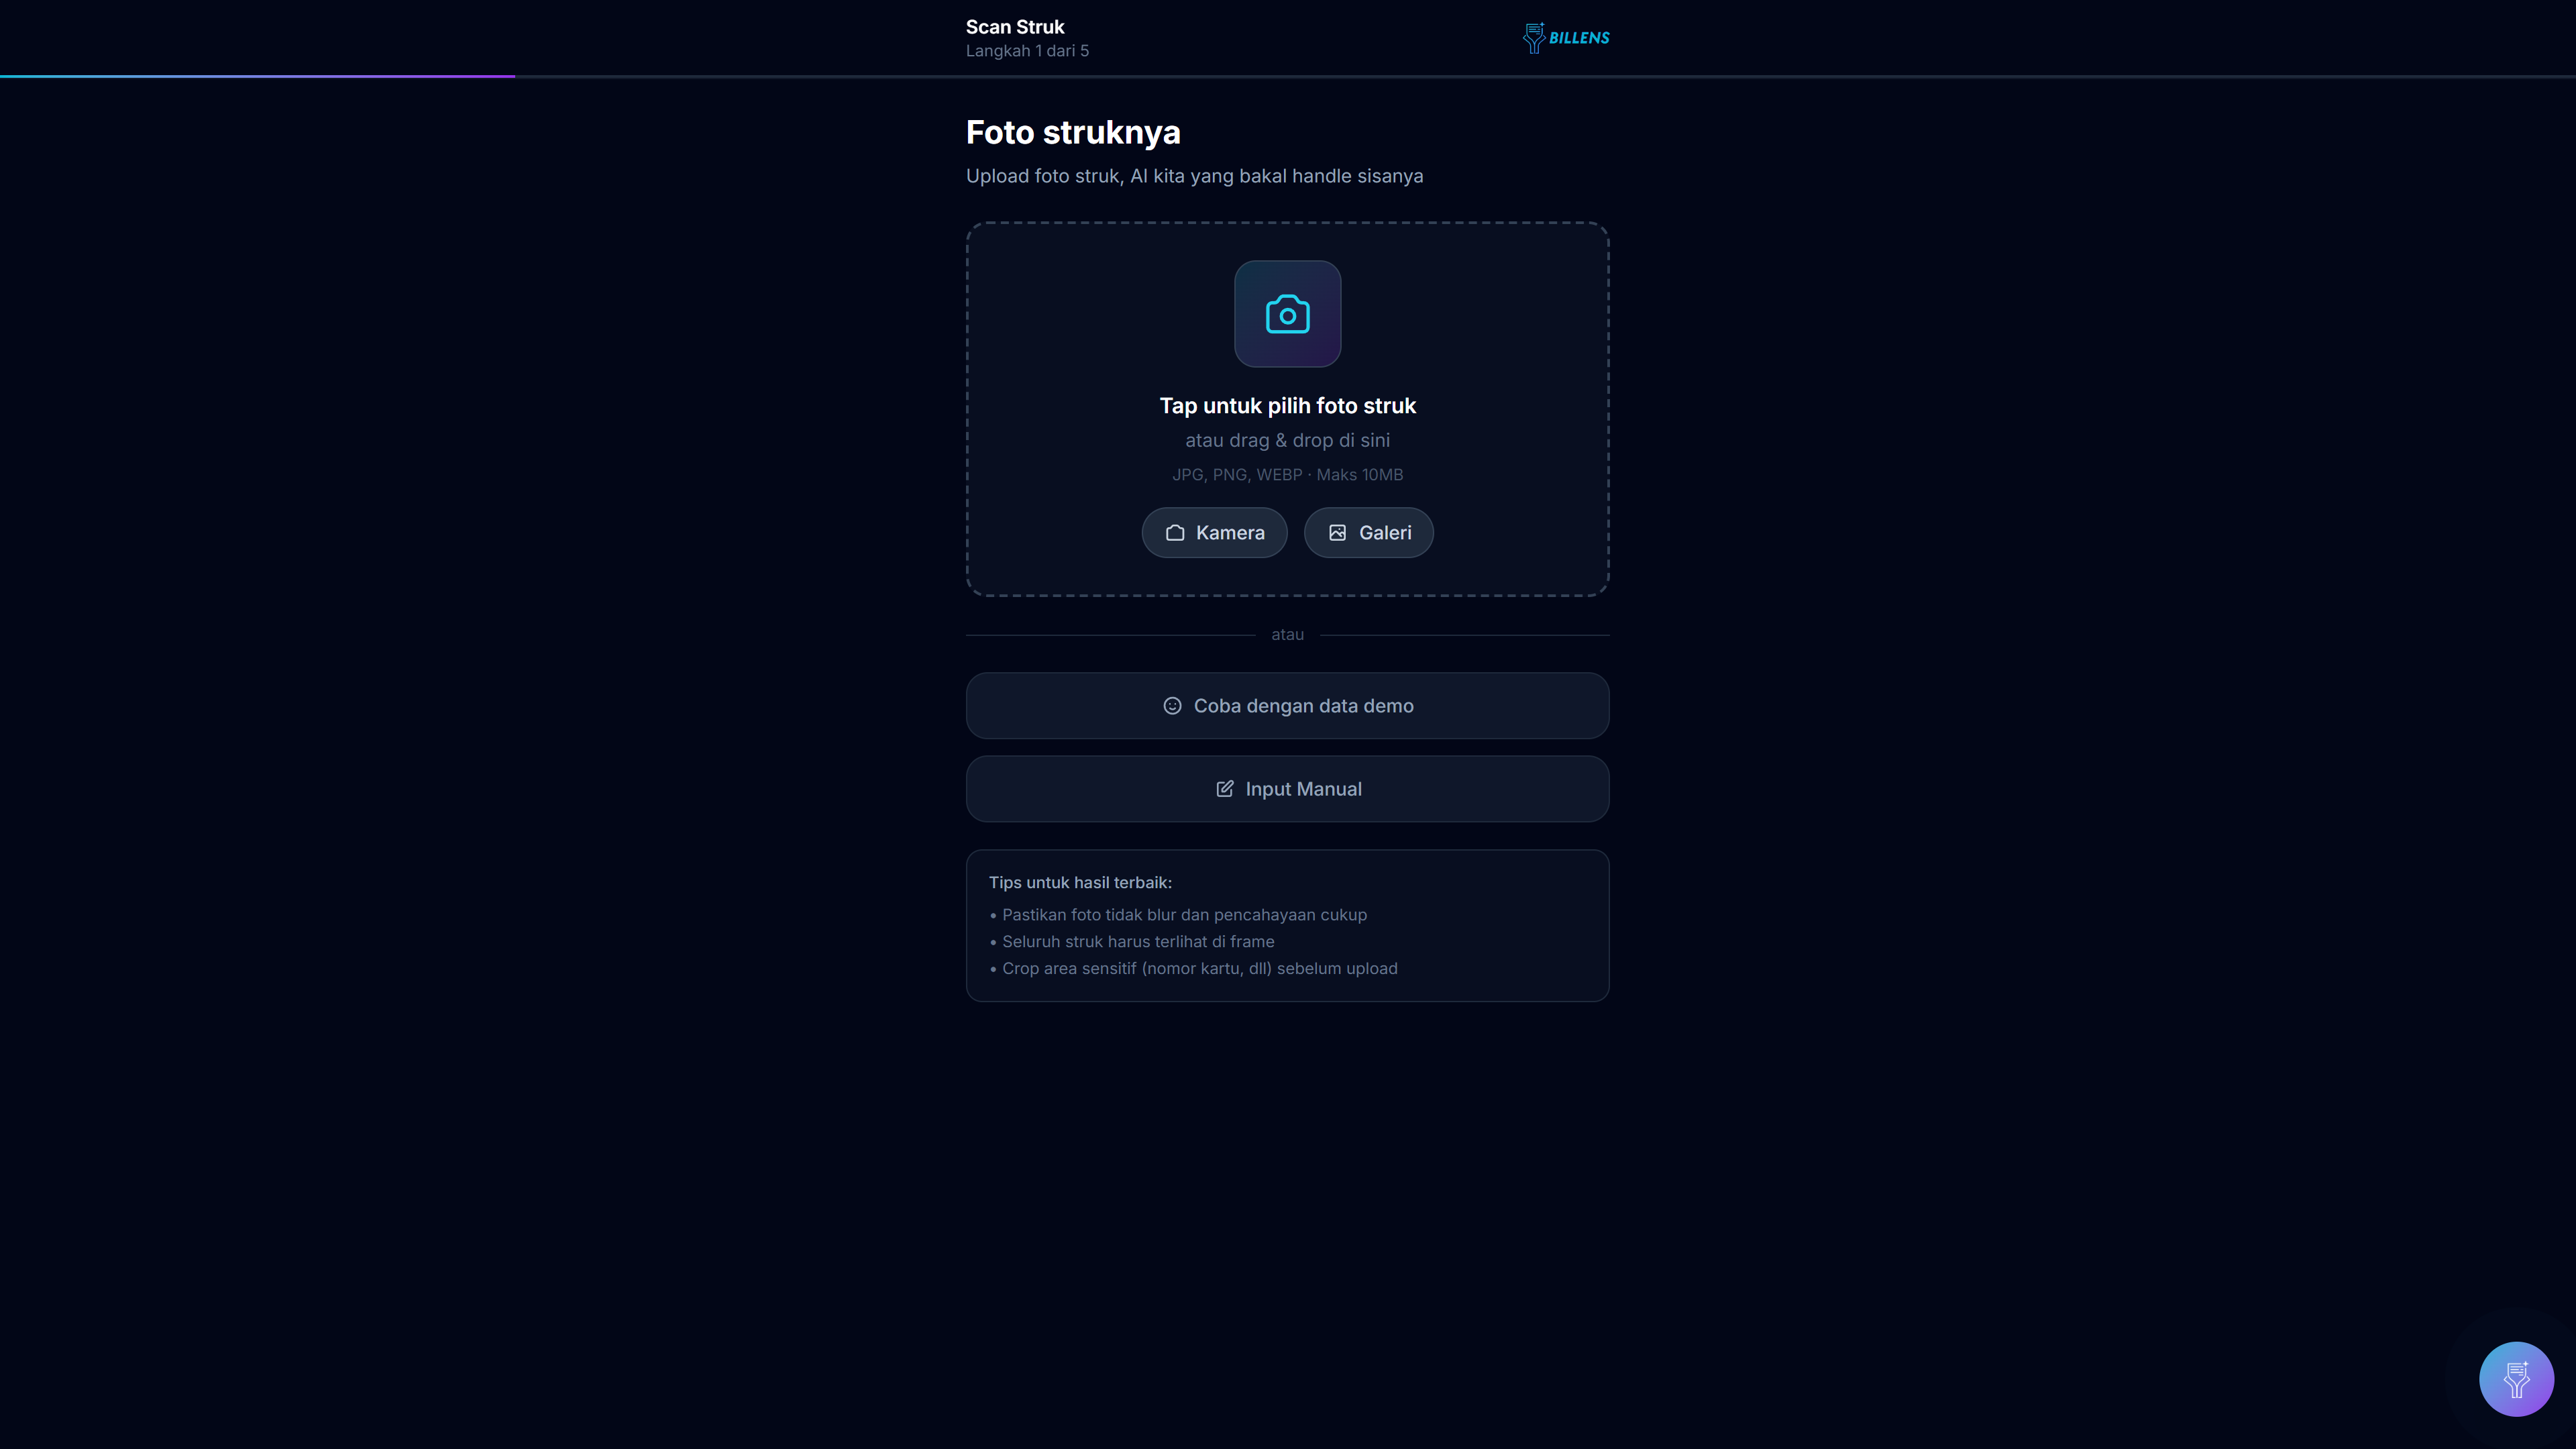Click the 'JPG, PNG, WEBP · Maks 10MB' note
Viewport: 2576px width, 1449px height.
(x=1287, y=475)
